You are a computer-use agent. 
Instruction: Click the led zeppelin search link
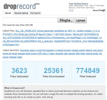pyautogui.click(x=48, y=50)
